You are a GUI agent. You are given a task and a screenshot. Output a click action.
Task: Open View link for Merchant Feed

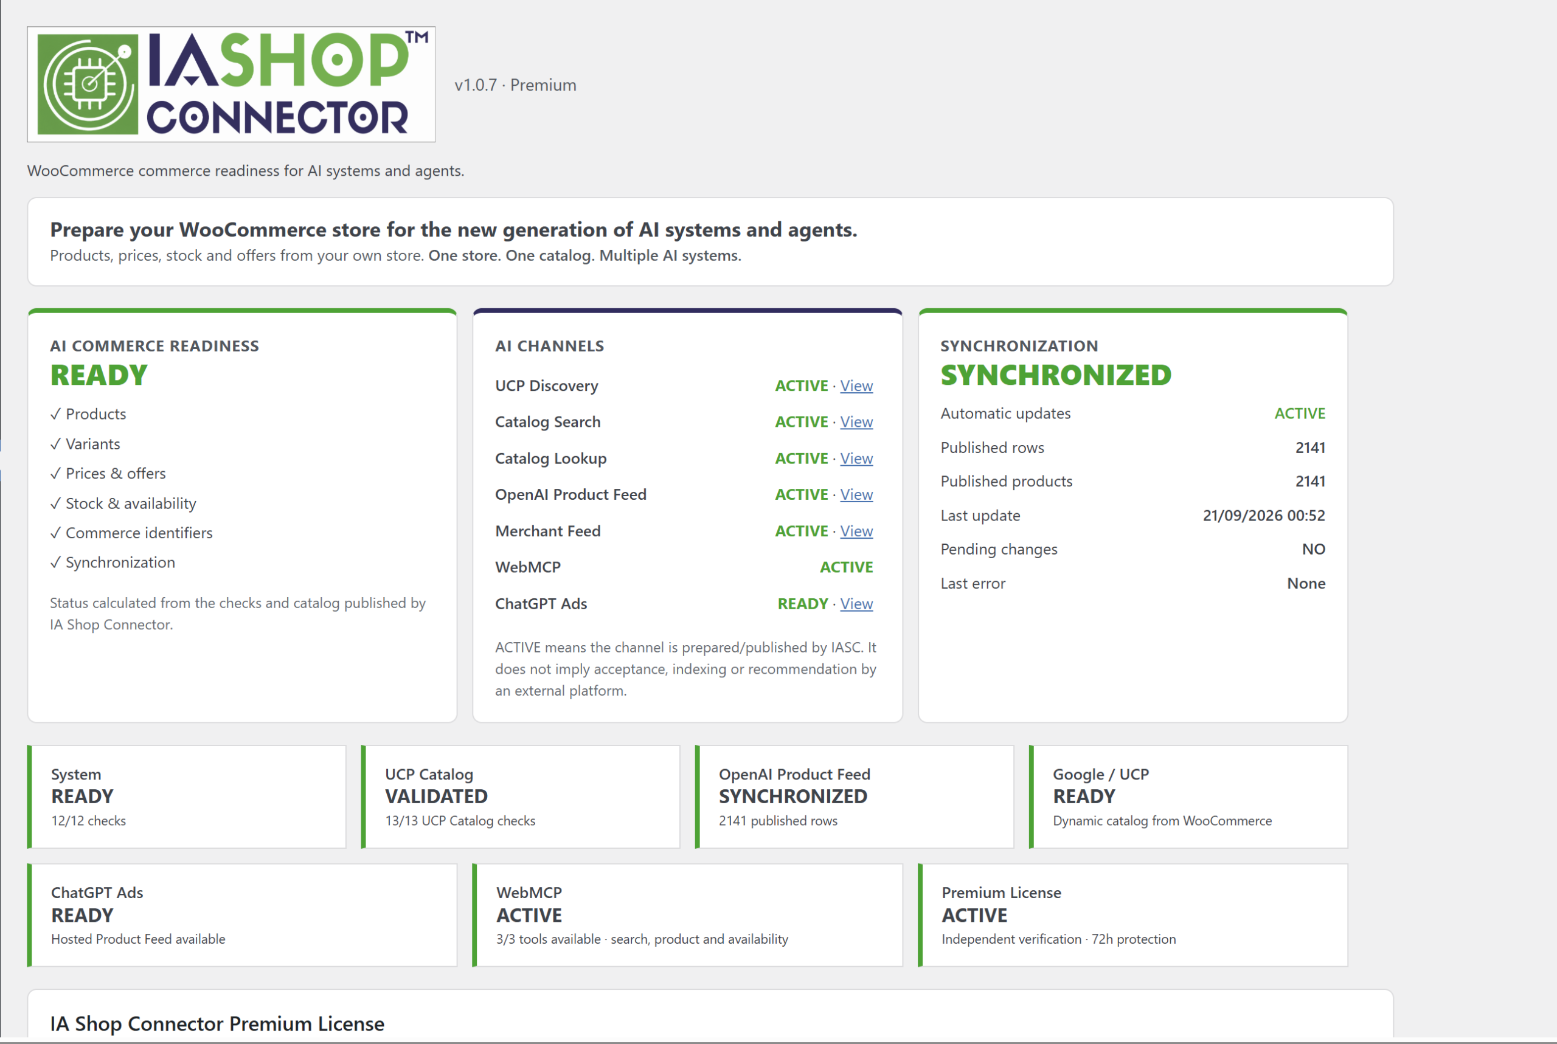tap(856, 531)
